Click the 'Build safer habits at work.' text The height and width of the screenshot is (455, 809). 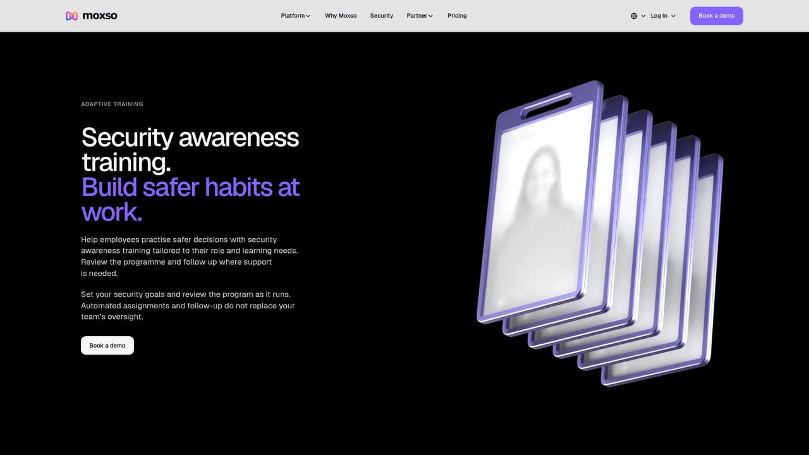[190, 200]
